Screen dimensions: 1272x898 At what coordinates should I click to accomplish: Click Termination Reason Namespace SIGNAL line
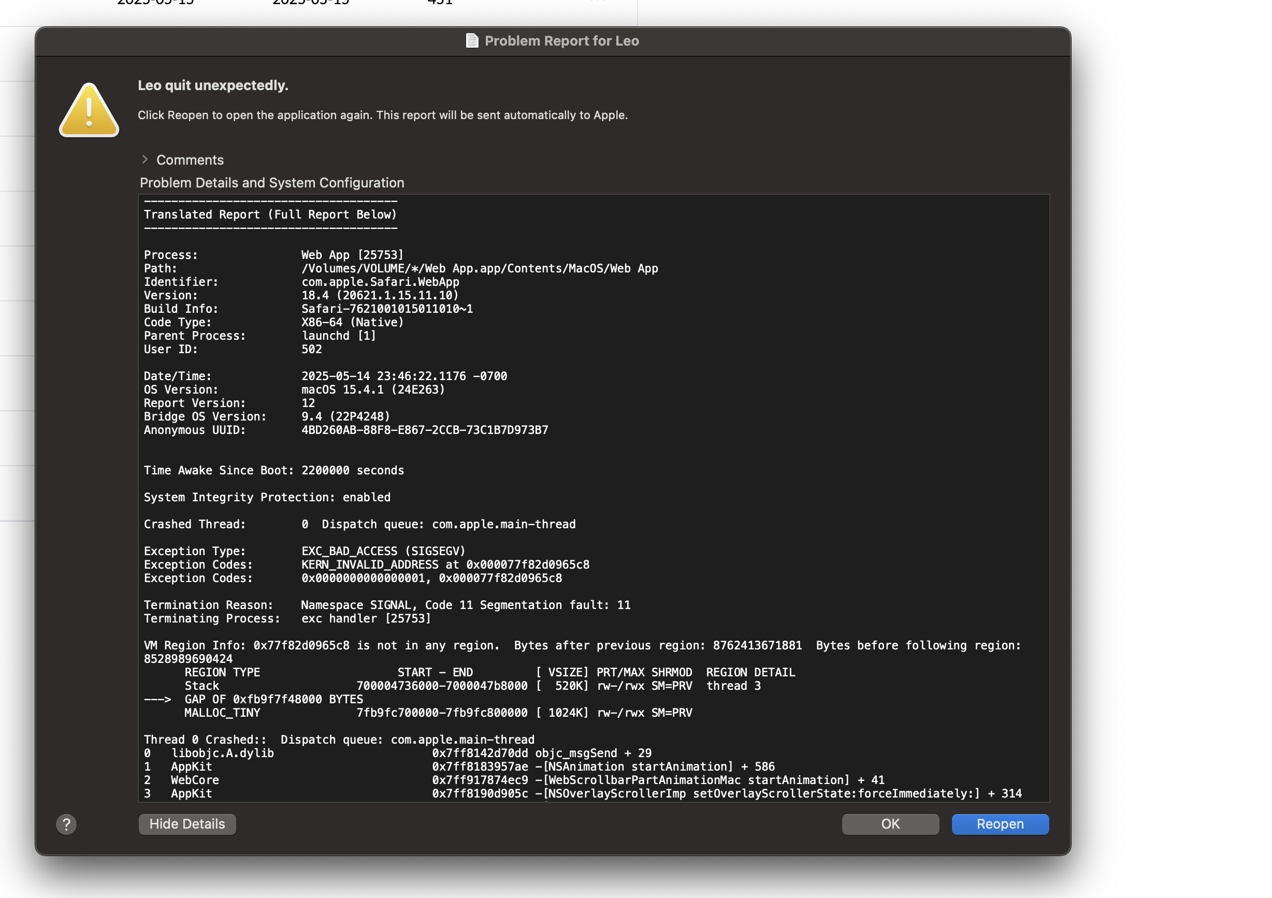[x=387, y=605]
